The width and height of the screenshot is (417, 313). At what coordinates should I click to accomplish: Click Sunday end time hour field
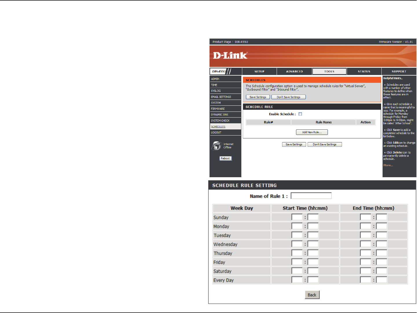(365, 217)
